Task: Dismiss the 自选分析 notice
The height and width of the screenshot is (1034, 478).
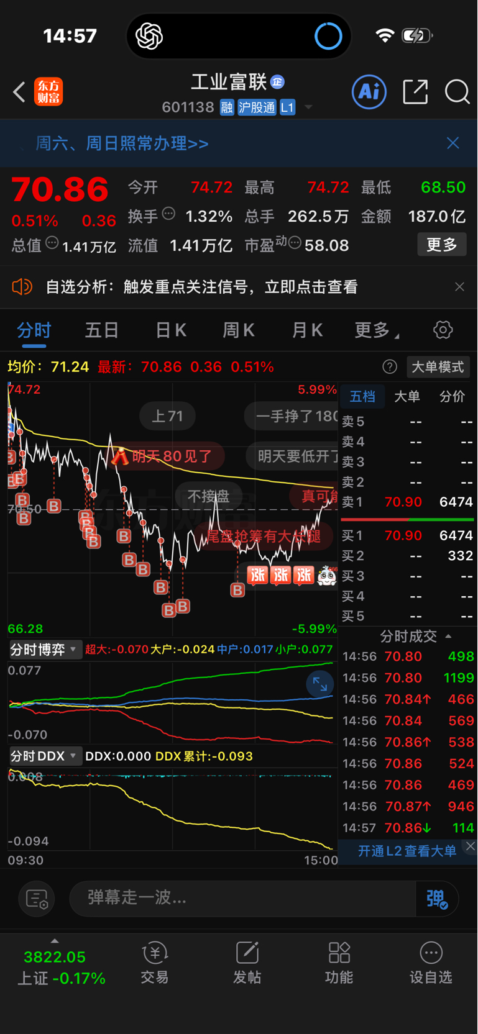Action: click(x=459, y=287)
